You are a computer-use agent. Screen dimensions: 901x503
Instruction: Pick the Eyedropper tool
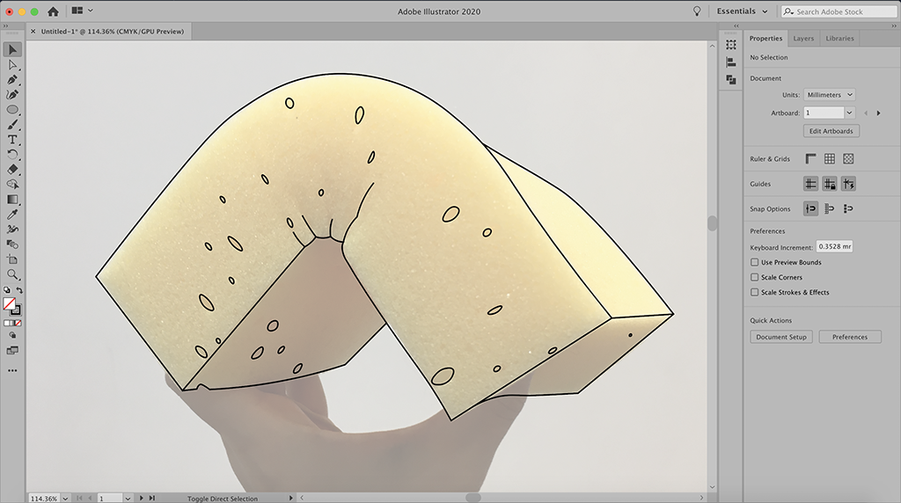pos(12,215)
